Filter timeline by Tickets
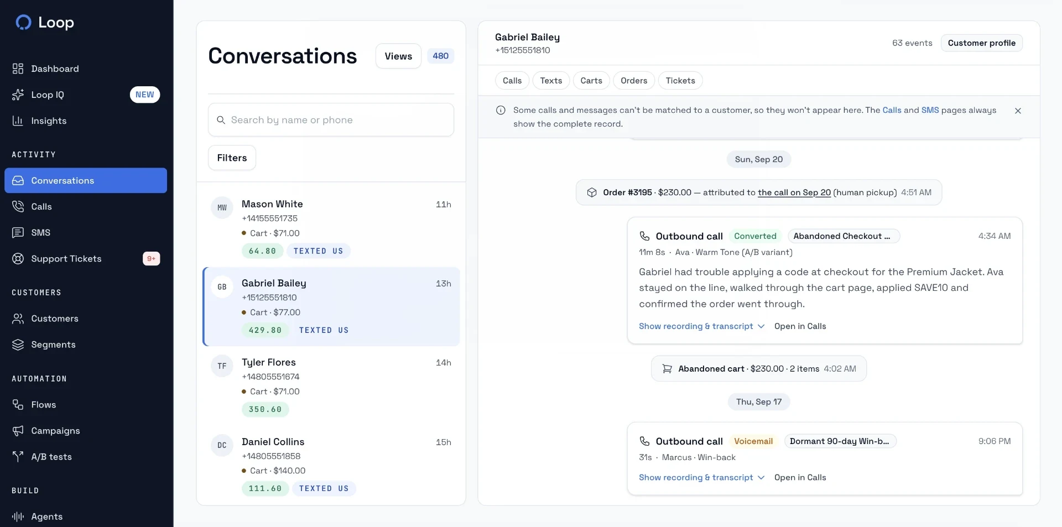 click(680, 81)
